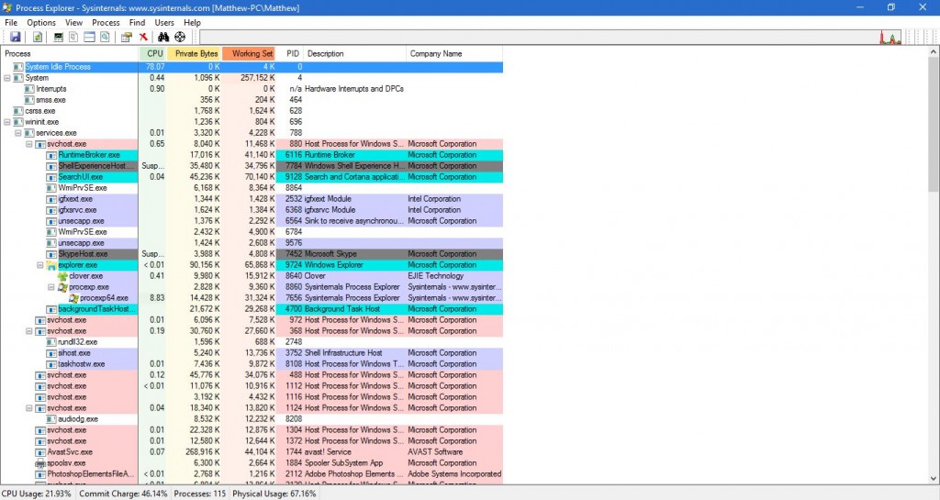
Task: Click 'CPU Usage: 21.93%' in status bar
Action: (37, 494)
